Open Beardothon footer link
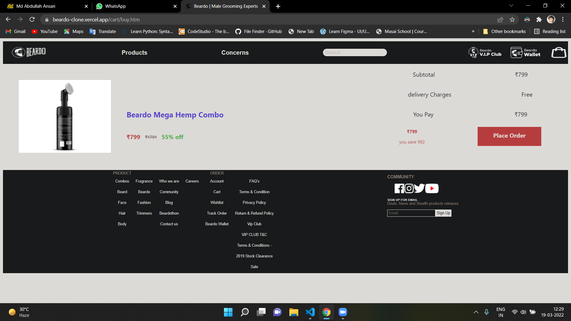 pos(169,213)
